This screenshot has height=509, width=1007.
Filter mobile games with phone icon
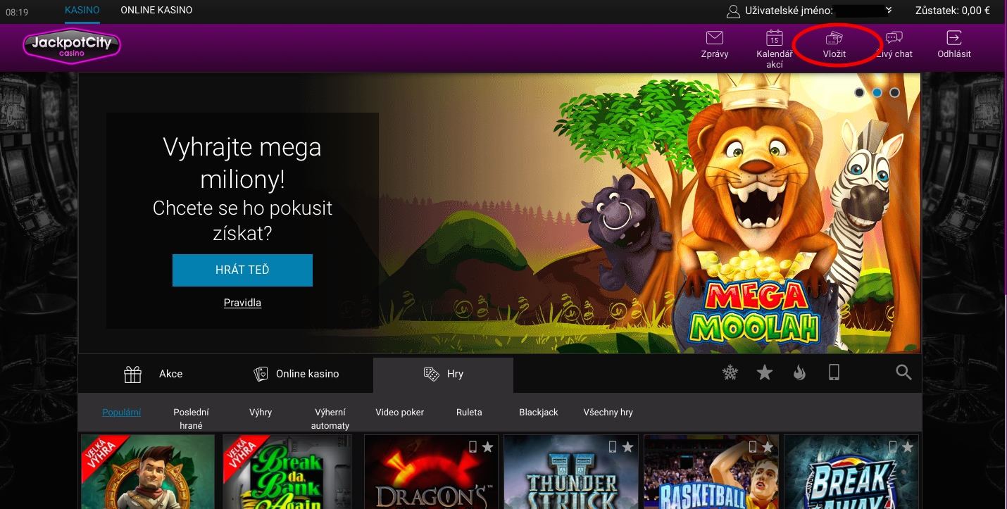(834, 372)
